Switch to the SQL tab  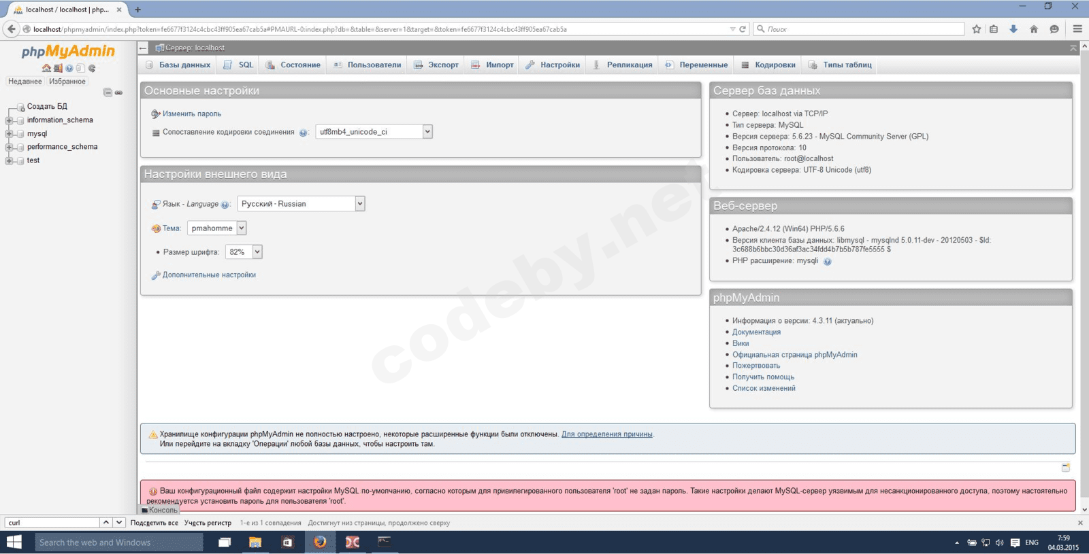coord(238,65)
